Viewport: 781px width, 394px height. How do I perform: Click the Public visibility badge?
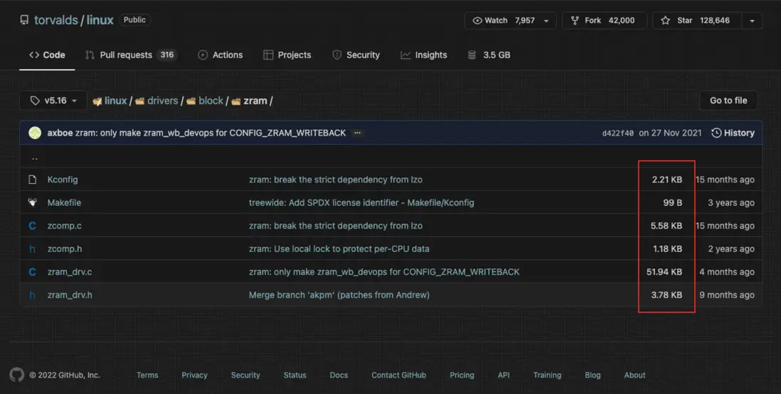tap(134, 20)
